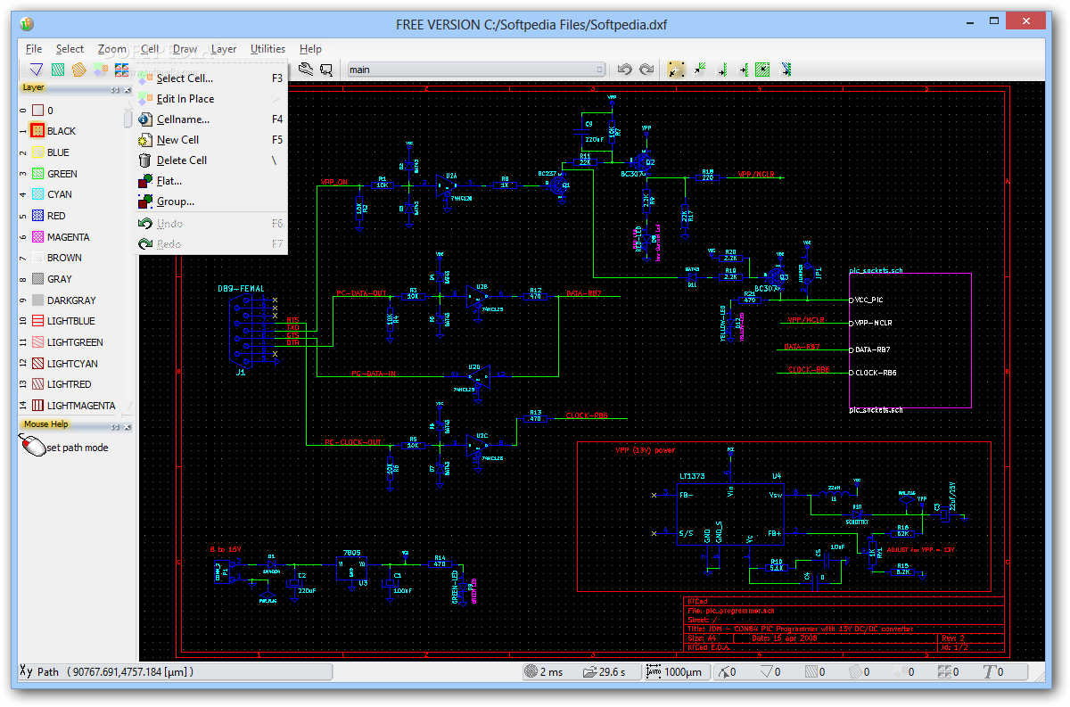The width and height of the screenshot is (1070, 707).
Task: Select the BLUE layer swatch
Action: pos(37,152)
